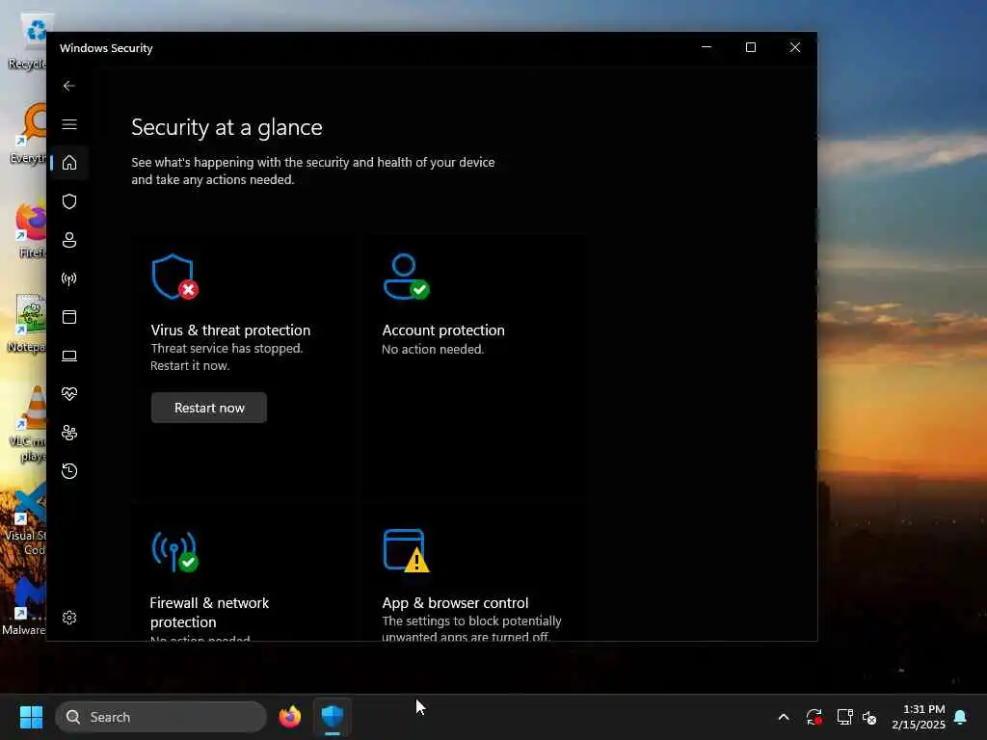The height and width of the screenshot is (740, 987).
Task: Click 'Threat service has stopped.' text
Action: pyautogui.click(x=227, y=349)
